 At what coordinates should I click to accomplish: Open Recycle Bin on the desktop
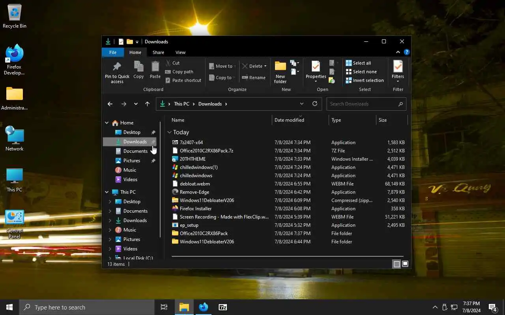(15, 17)
